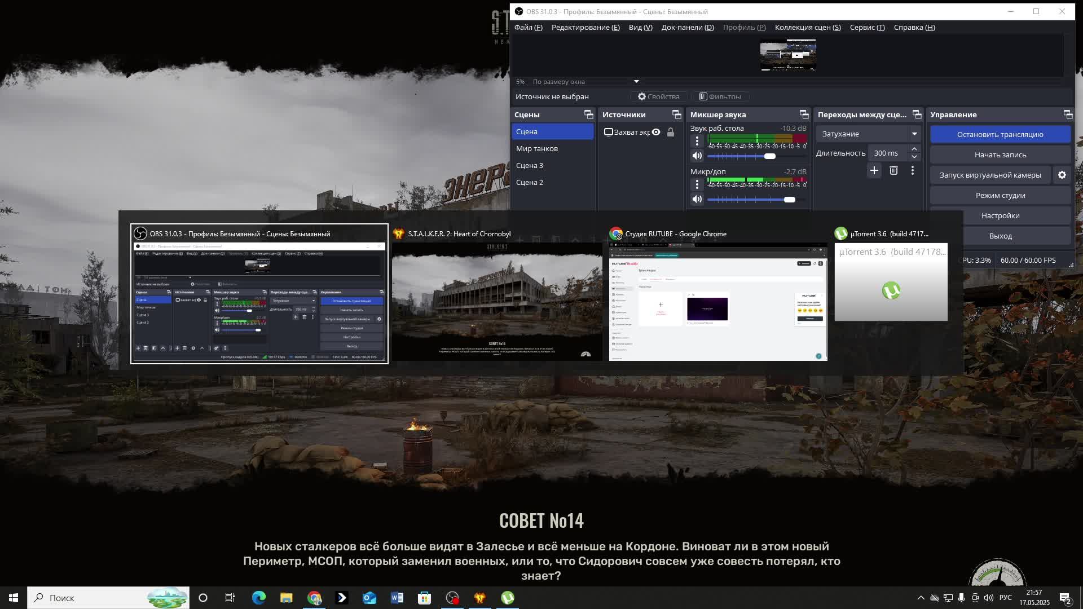Adjust the desktop audio volume slider
1083x609 pixels.
point(769,156)
